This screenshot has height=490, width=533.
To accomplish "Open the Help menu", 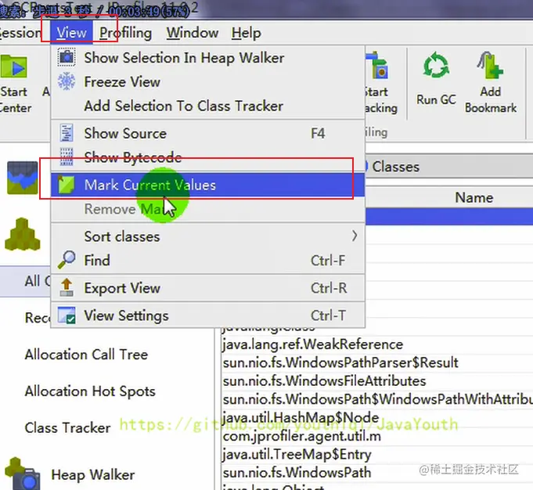I will (246, 33).
